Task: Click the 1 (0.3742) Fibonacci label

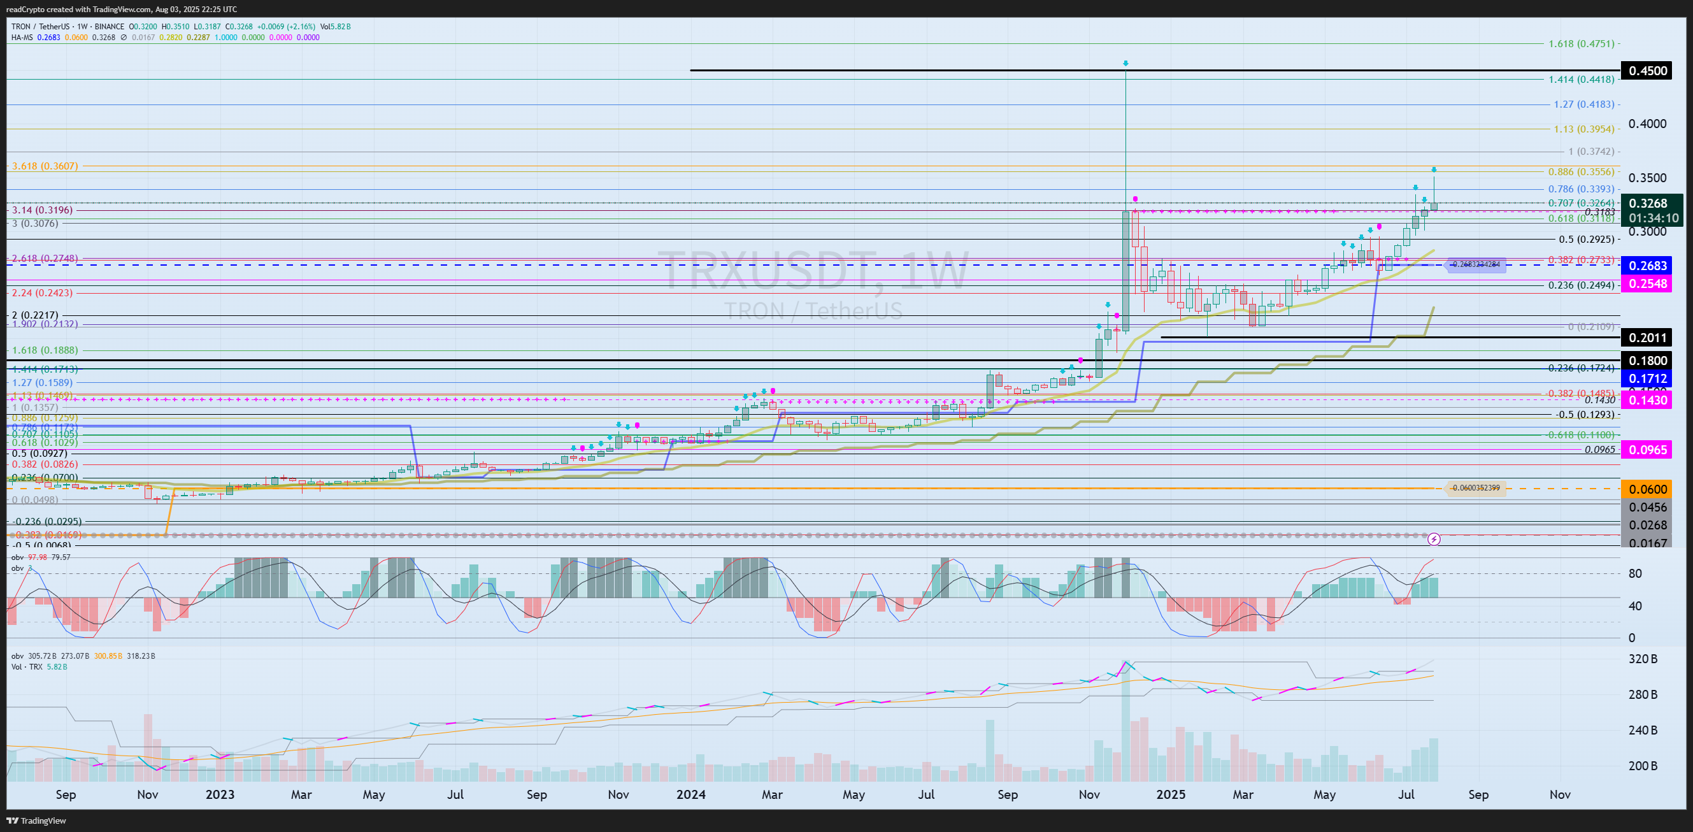Action: point(1590,152)
